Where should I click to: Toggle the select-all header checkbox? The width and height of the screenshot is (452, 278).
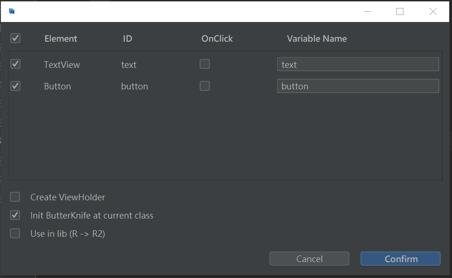(15, 38)
